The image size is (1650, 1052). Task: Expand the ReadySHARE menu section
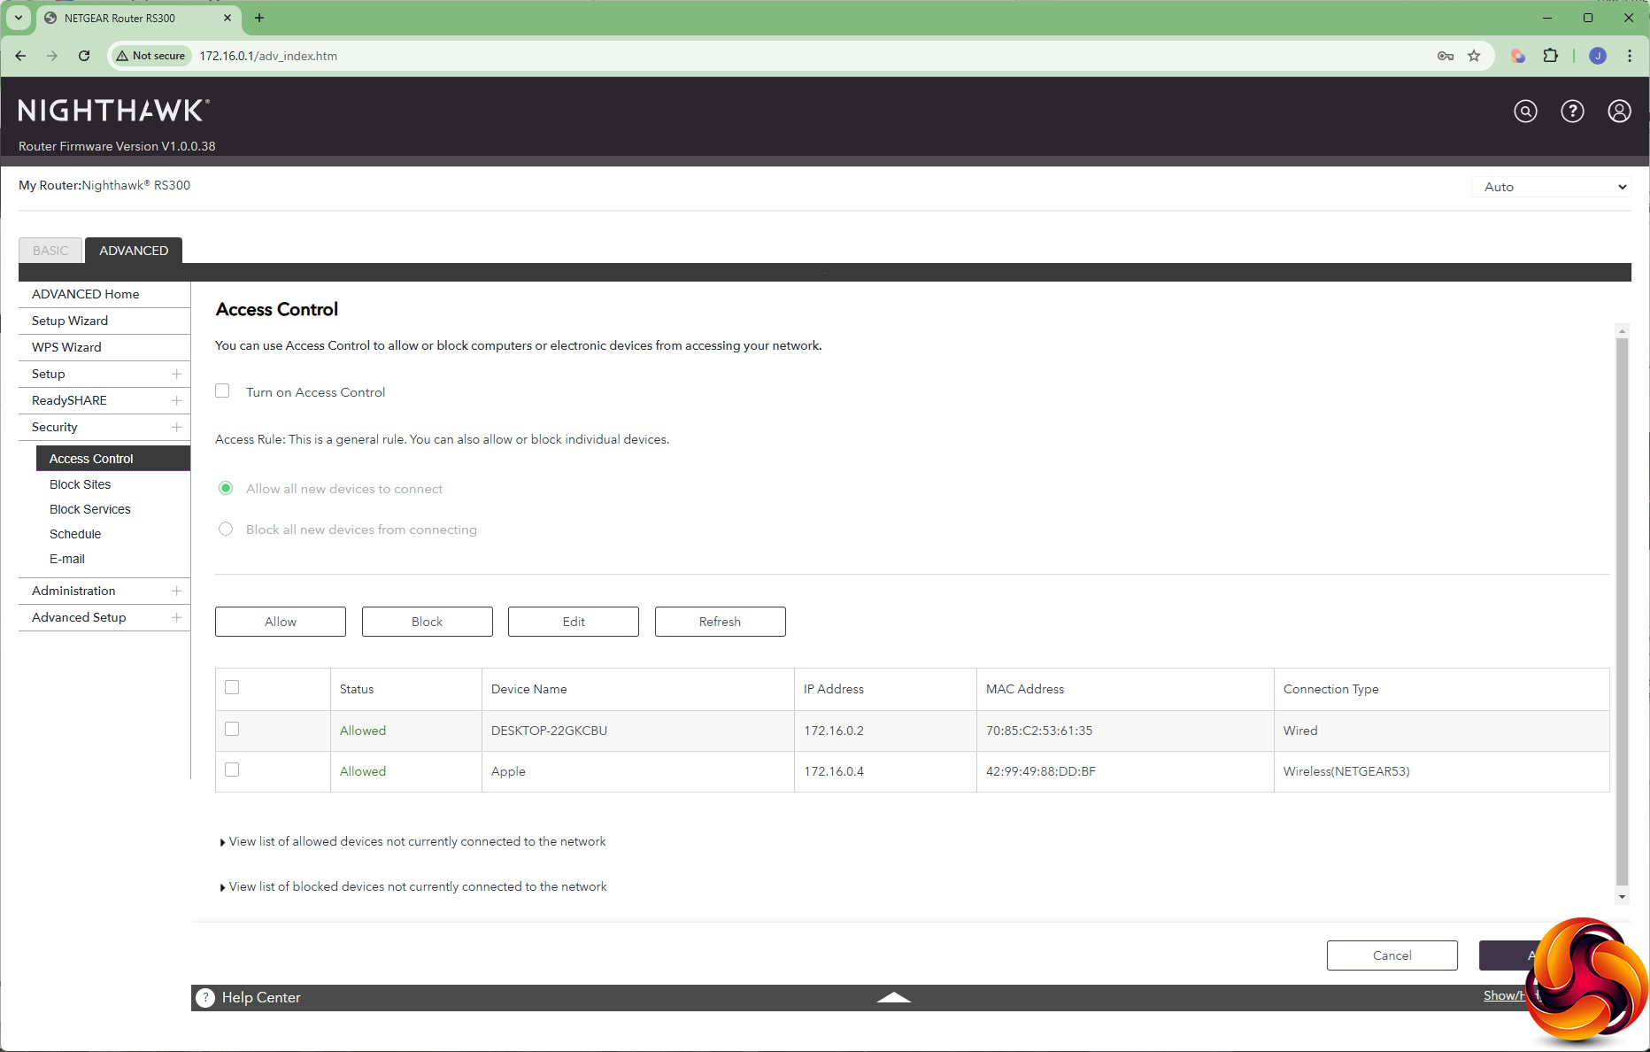176,400
